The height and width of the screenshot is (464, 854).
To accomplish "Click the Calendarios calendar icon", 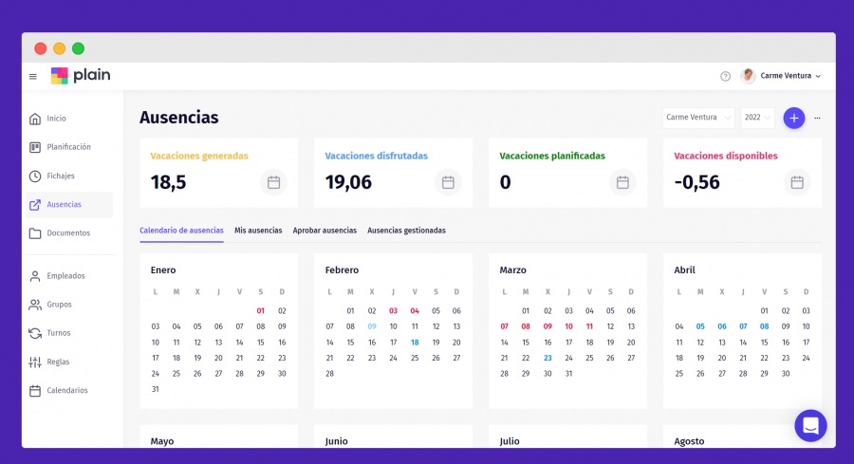I will pos(35,391).
